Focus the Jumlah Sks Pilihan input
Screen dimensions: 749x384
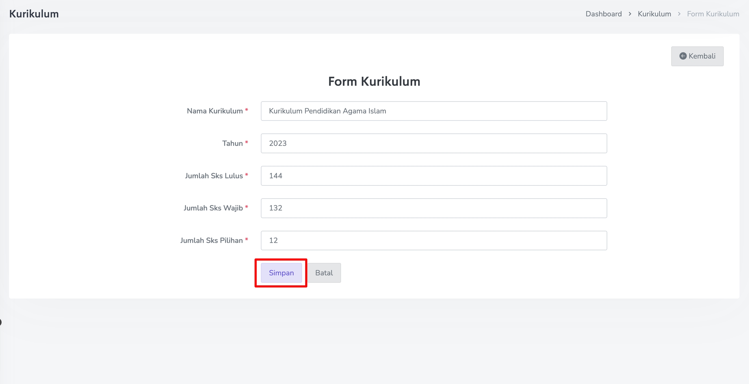434,240
